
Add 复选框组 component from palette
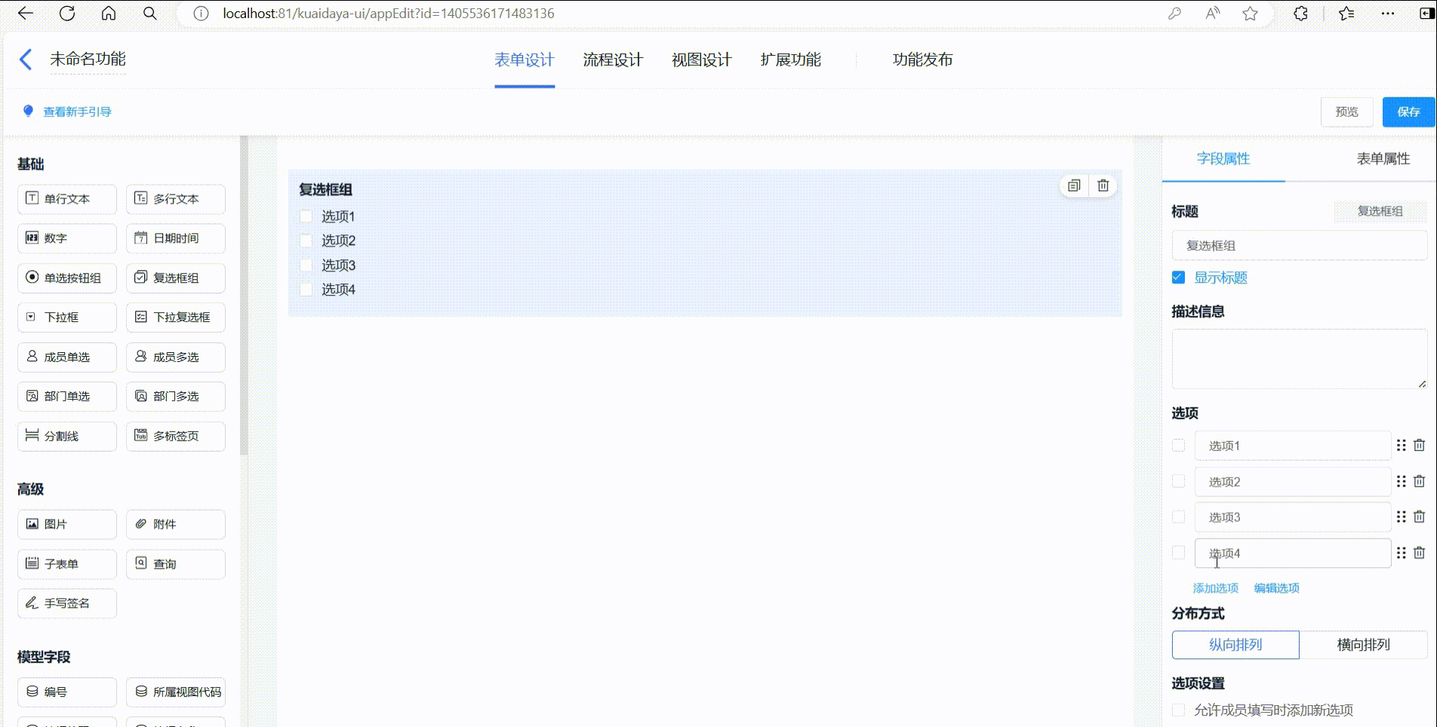(176, 278)
